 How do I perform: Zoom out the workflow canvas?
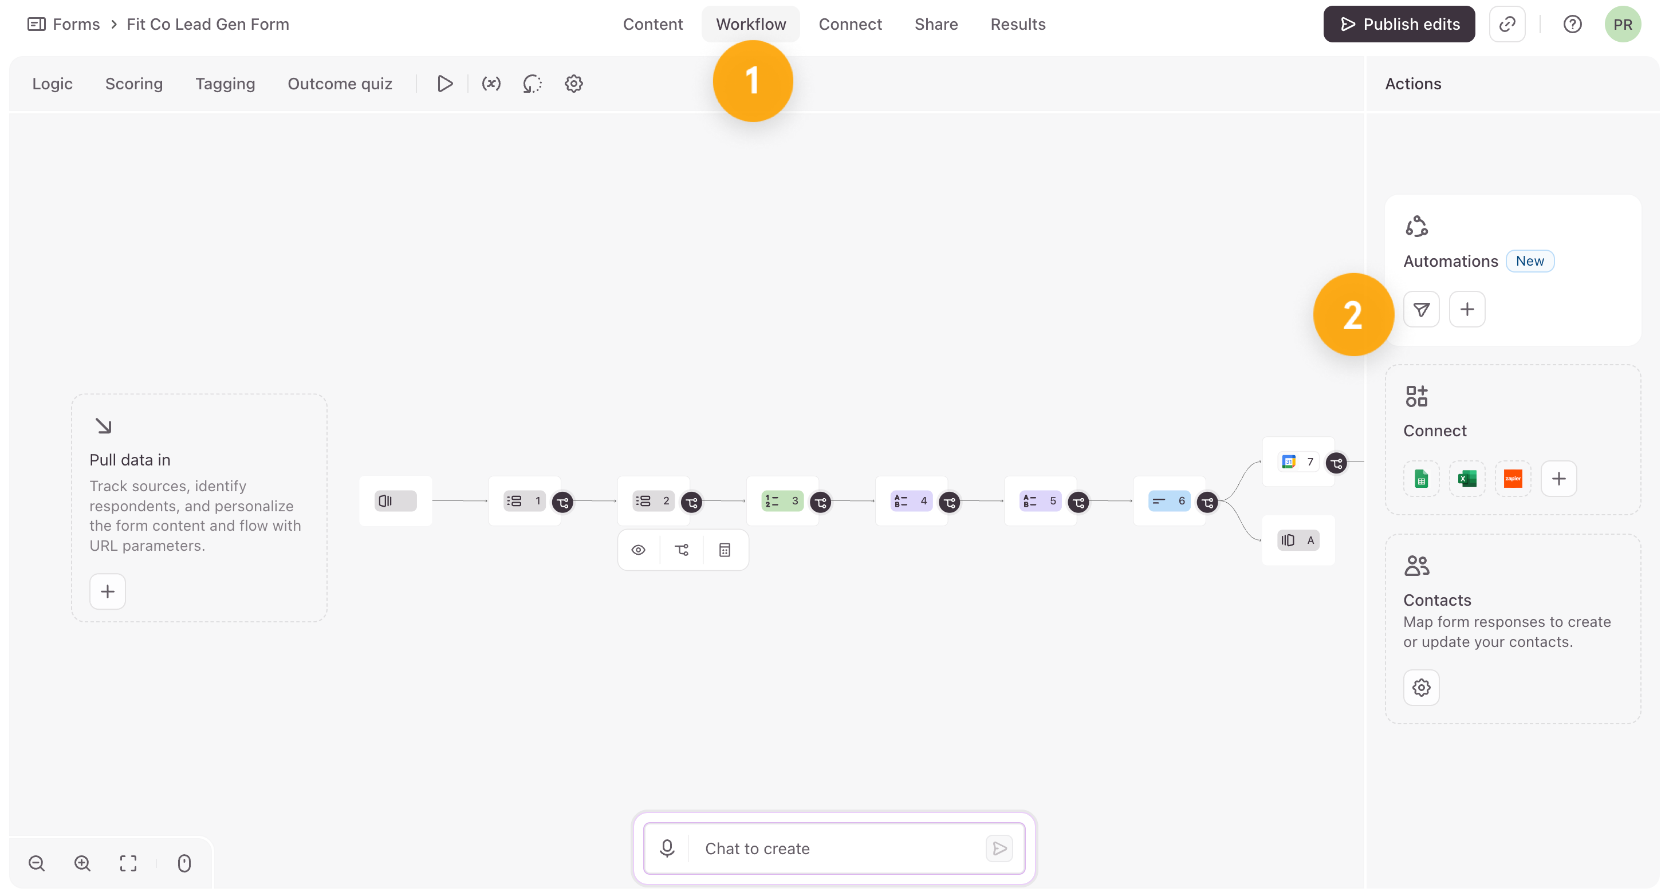(x=36, y=863)
